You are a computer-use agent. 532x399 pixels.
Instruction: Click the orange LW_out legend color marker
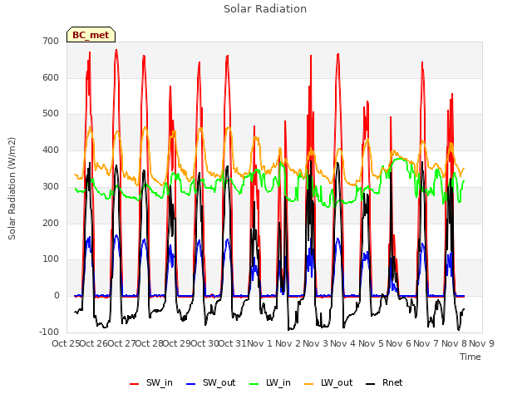[309, 384]
